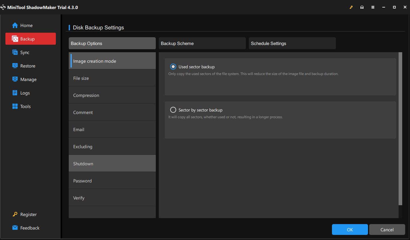The image size is (410, 240).
Task: Confirm settings with the OK button
Action: click(350, 229)
